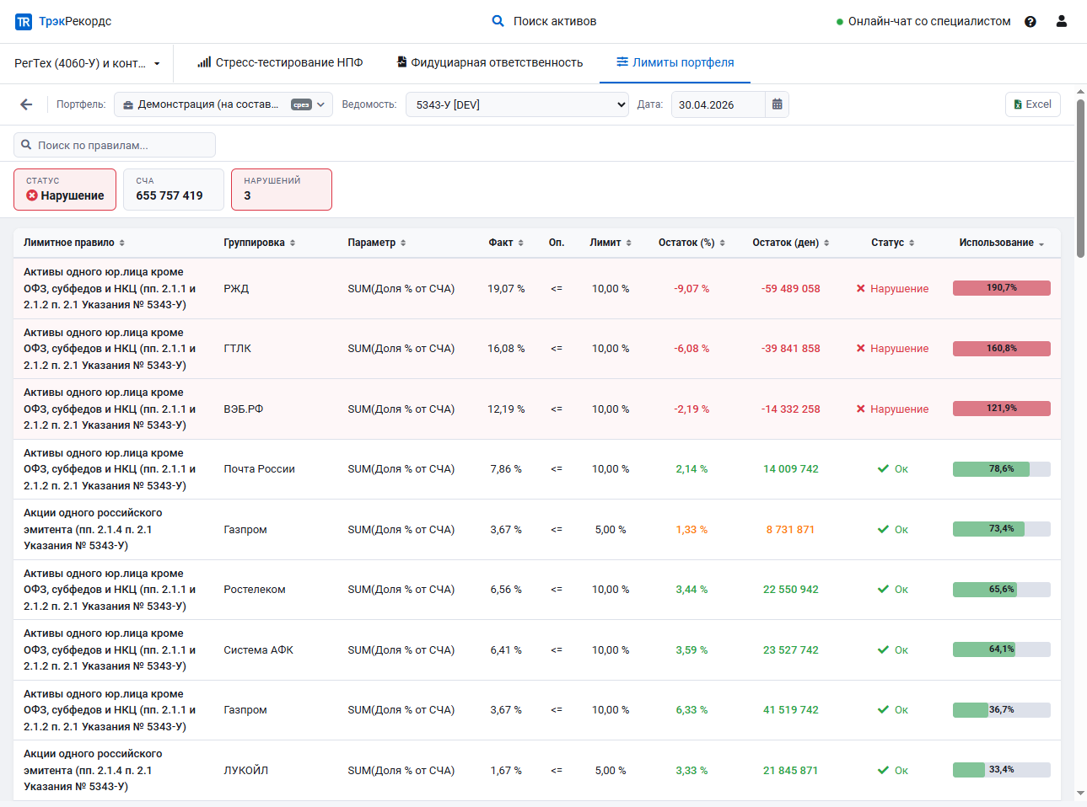Export the table to Excel
Viewport: 1087px width, 807px height.
1033,104
